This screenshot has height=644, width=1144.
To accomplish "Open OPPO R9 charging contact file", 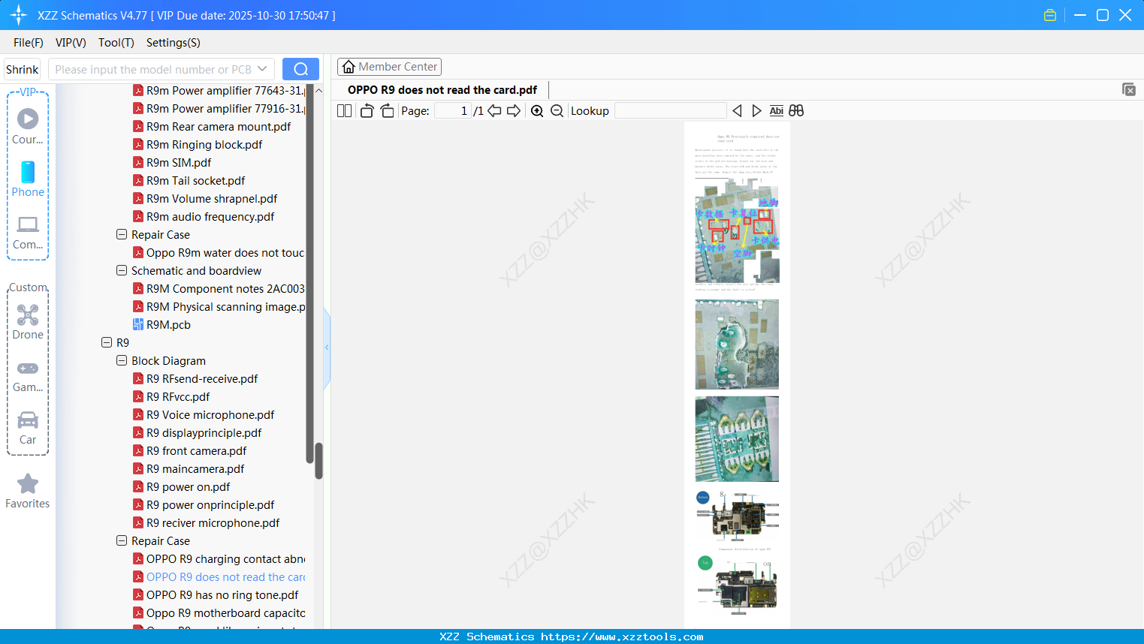I will click(219, 559).
